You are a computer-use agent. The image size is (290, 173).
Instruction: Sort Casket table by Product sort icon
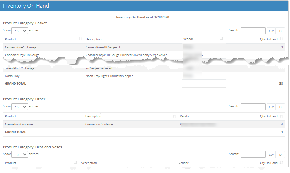(80, 39)
